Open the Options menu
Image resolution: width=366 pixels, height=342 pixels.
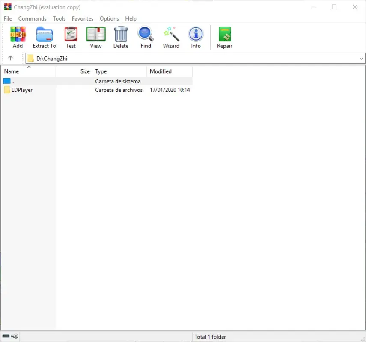pyautogui.click(x=109, y=18)
